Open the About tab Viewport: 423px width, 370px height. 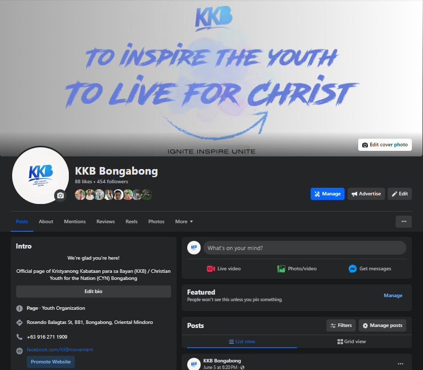[46, 222]
